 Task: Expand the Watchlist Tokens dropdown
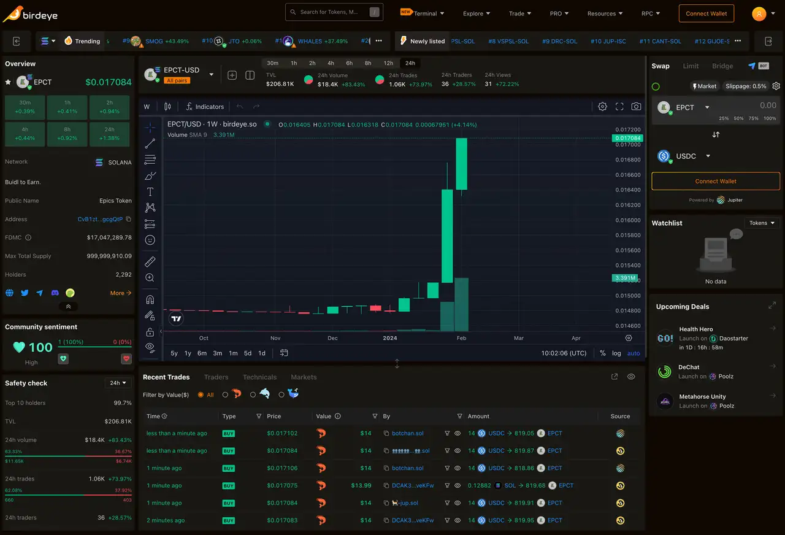point(760,223)
